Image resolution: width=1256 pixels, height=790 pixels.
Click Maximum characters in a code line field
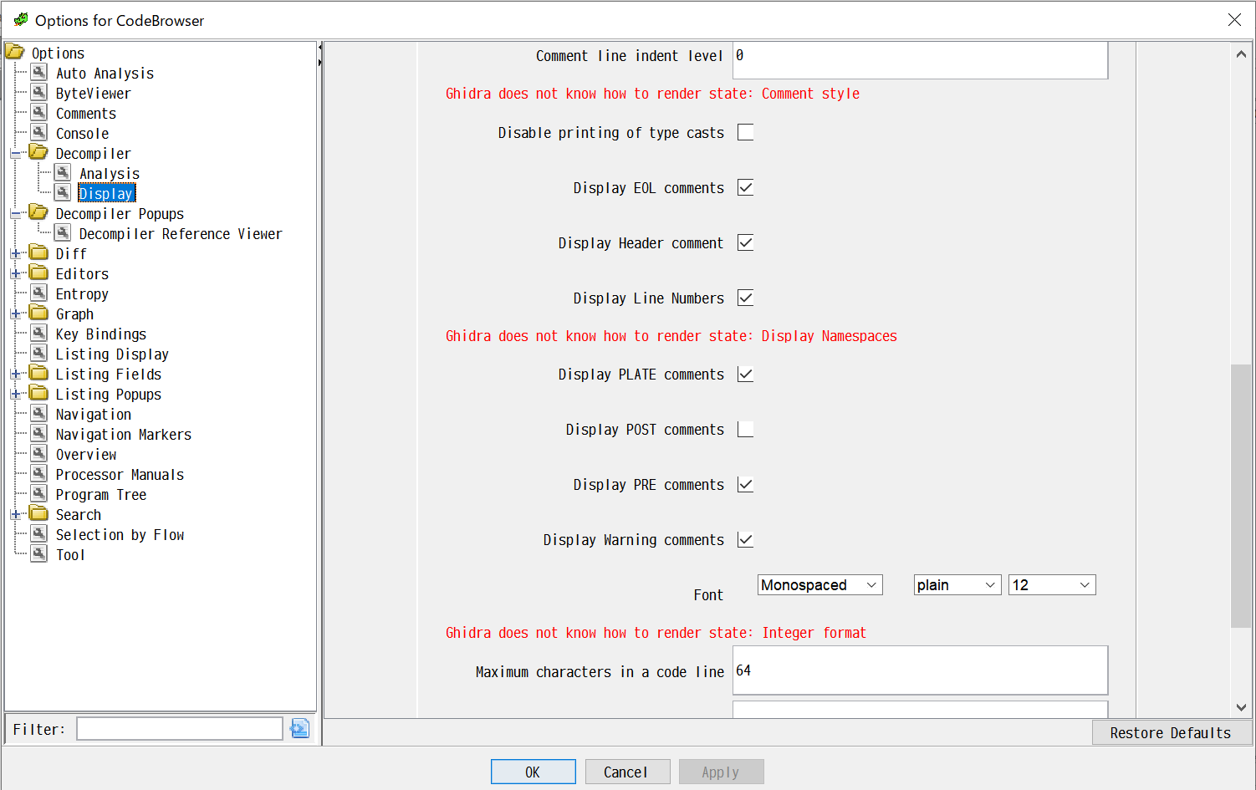pos(920,670)
